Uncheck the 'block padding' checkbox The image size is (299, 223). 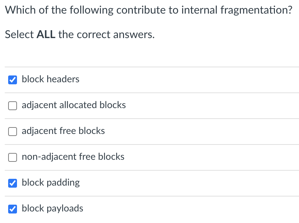(x=12, y=183)
